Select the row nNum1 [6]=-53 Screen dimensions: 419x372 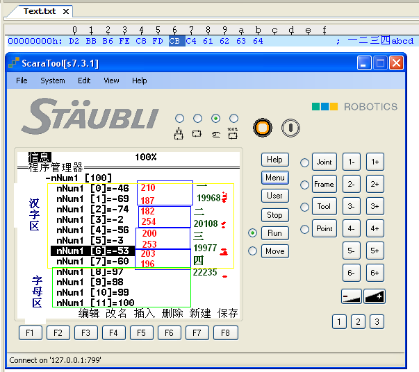[x=92, y=251]
